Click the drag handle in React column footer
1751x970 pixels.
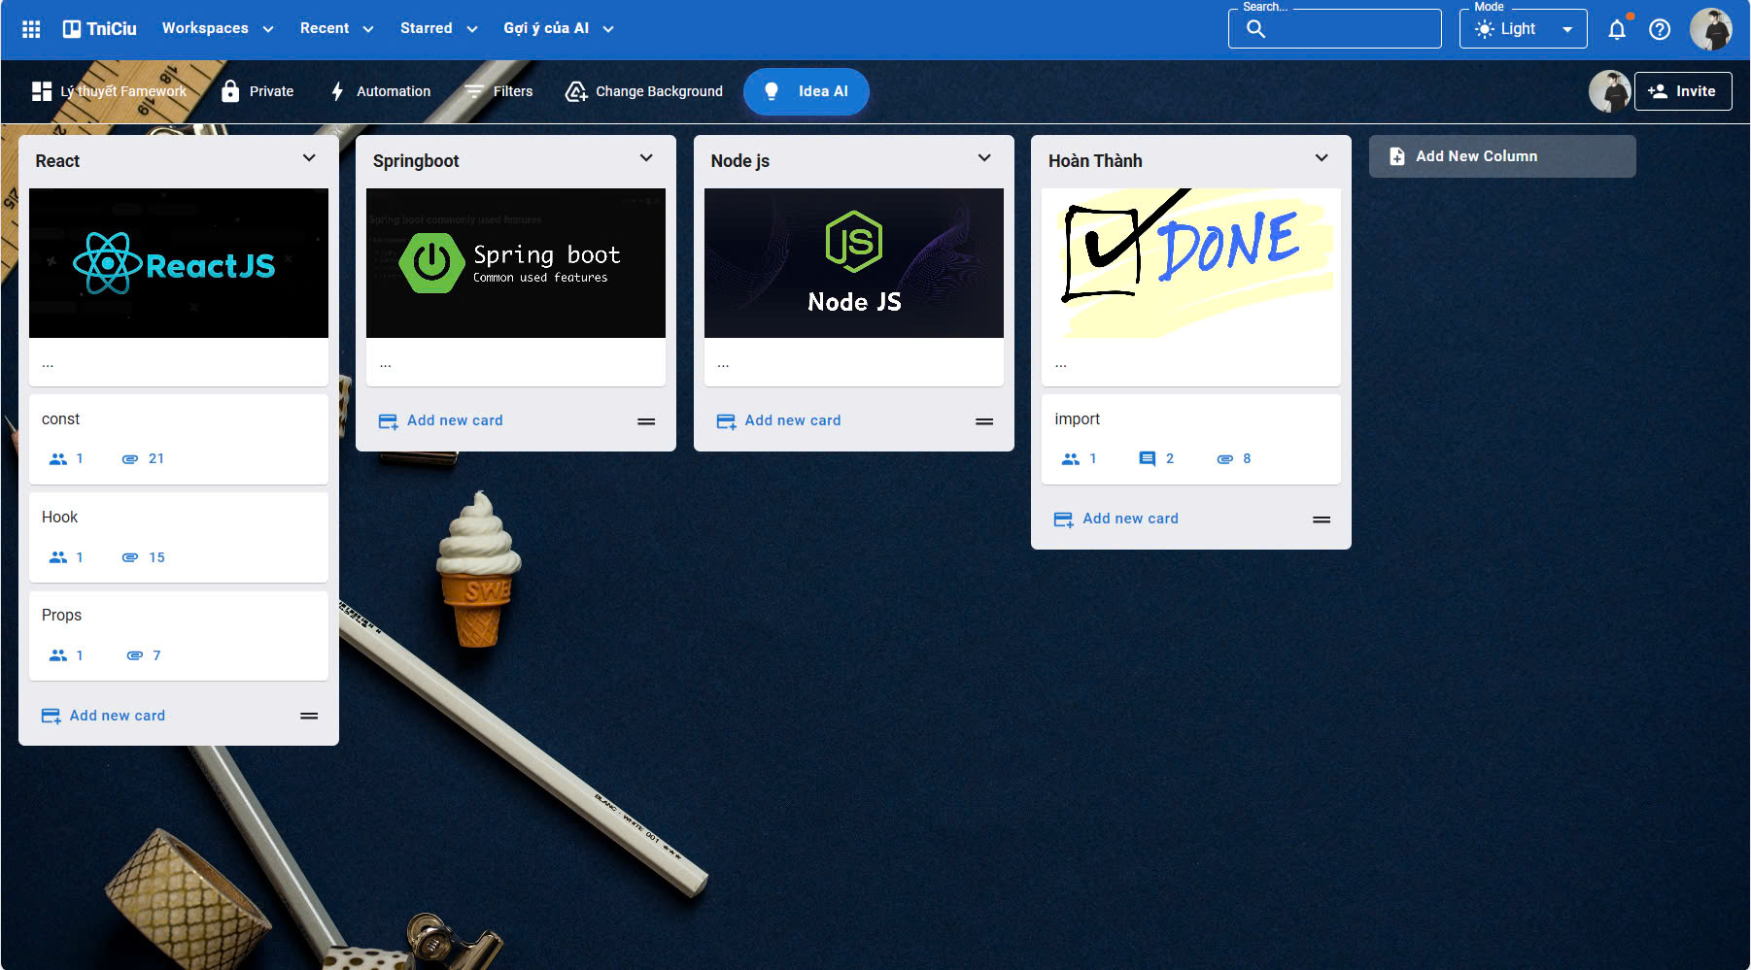(309, 716)
